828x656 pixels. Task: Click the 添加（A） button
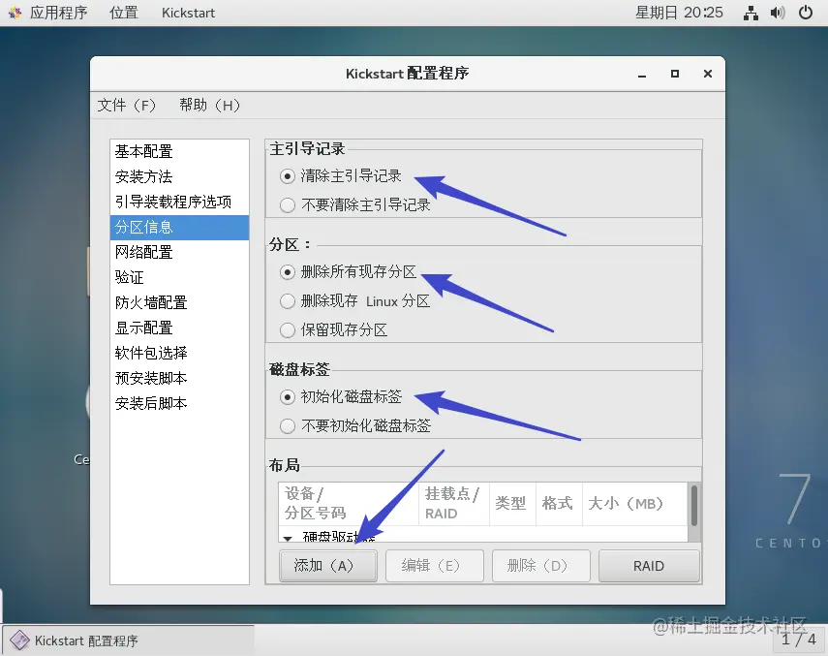(x=328, y=566)
